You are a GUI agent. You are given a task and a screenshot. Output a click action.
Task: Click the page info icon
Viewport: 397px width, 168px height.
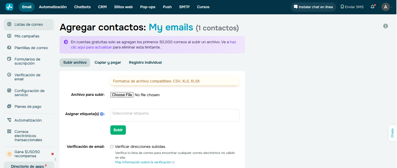point(386,26)
